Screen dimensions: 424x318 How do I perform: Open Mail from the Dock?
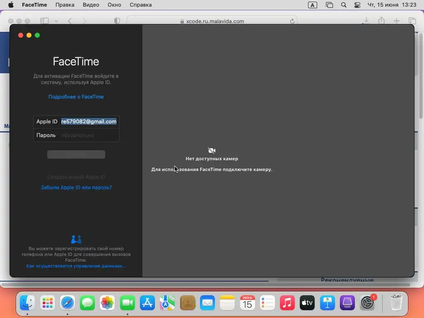coord(207,303)
